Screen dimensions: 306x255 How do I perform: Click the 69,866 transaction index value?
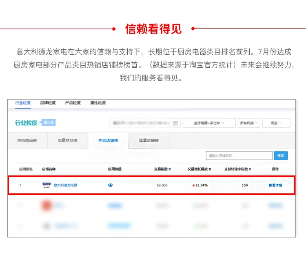(162, 185)
